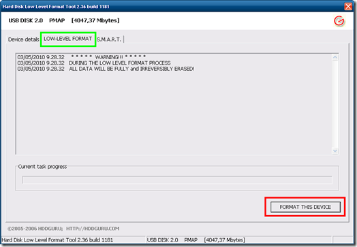Switch to the Device details tab
This screenshot has height=247, width=357.
[23, 39]
